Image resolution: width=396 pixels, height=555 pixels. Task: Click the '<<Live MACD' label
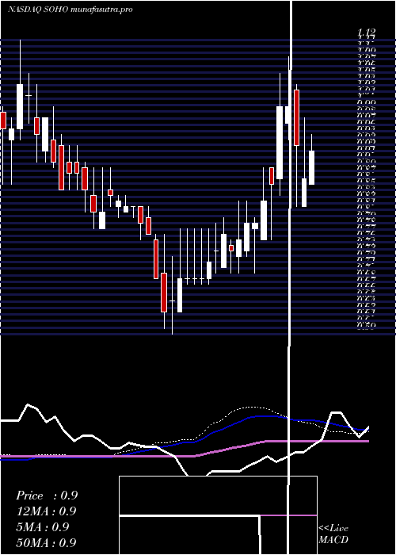click(x=333, y=534)
